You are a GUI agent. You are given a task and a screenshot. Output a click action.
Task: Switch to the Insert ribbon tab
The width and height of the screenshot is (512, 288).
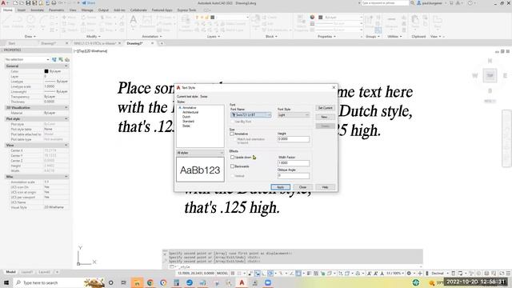[x=22, y=10]
